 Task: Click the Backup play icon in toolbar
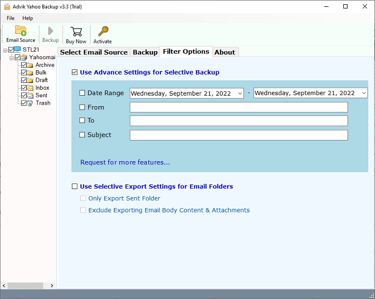[x=51, y=31]
